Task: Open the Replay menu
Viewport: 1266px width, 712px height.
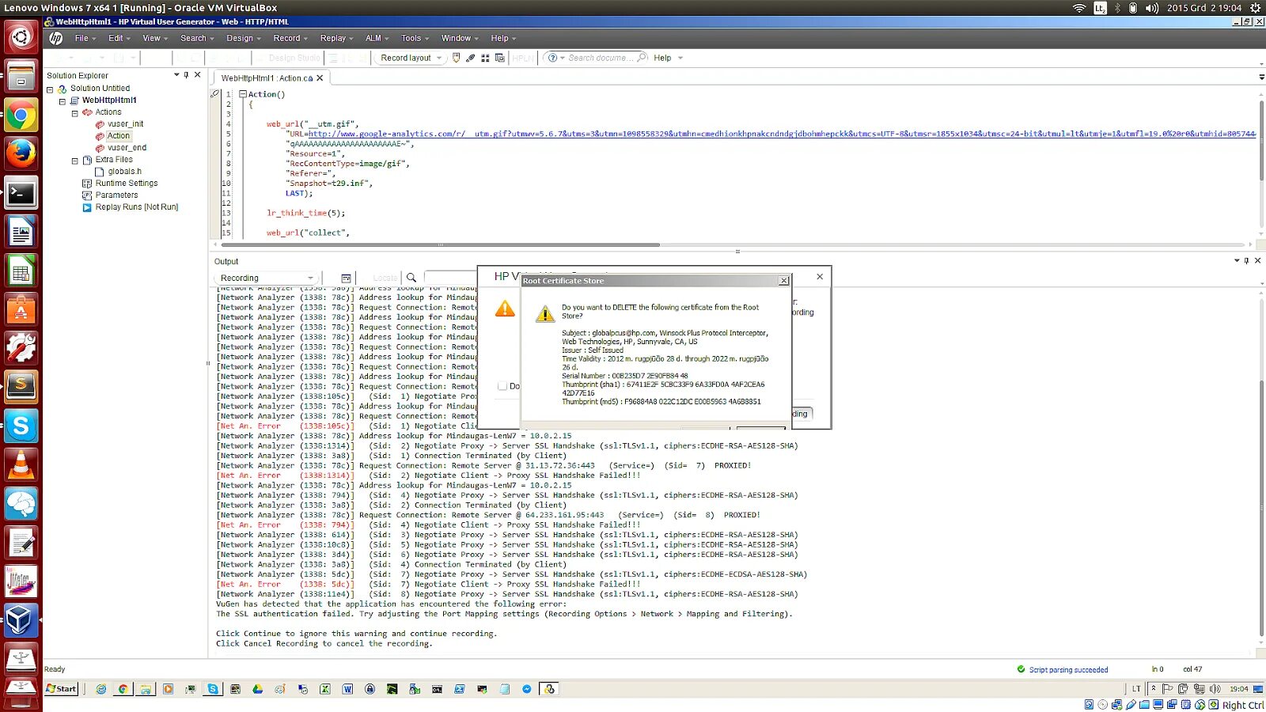Action: (336, 38)
